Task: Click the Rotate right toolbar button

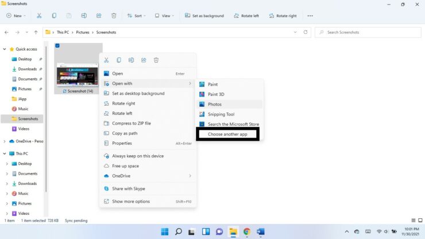Action: 283,16
